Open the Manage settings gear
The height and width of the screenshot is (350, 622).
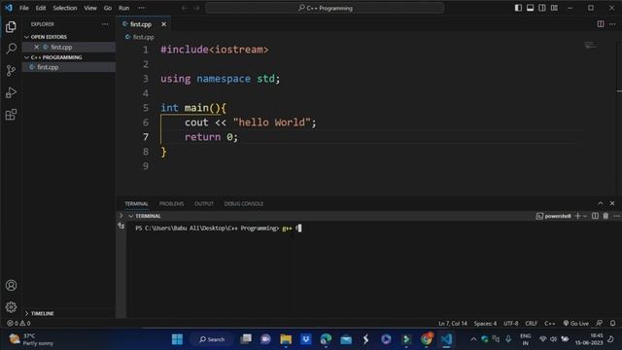pos(11,307)
